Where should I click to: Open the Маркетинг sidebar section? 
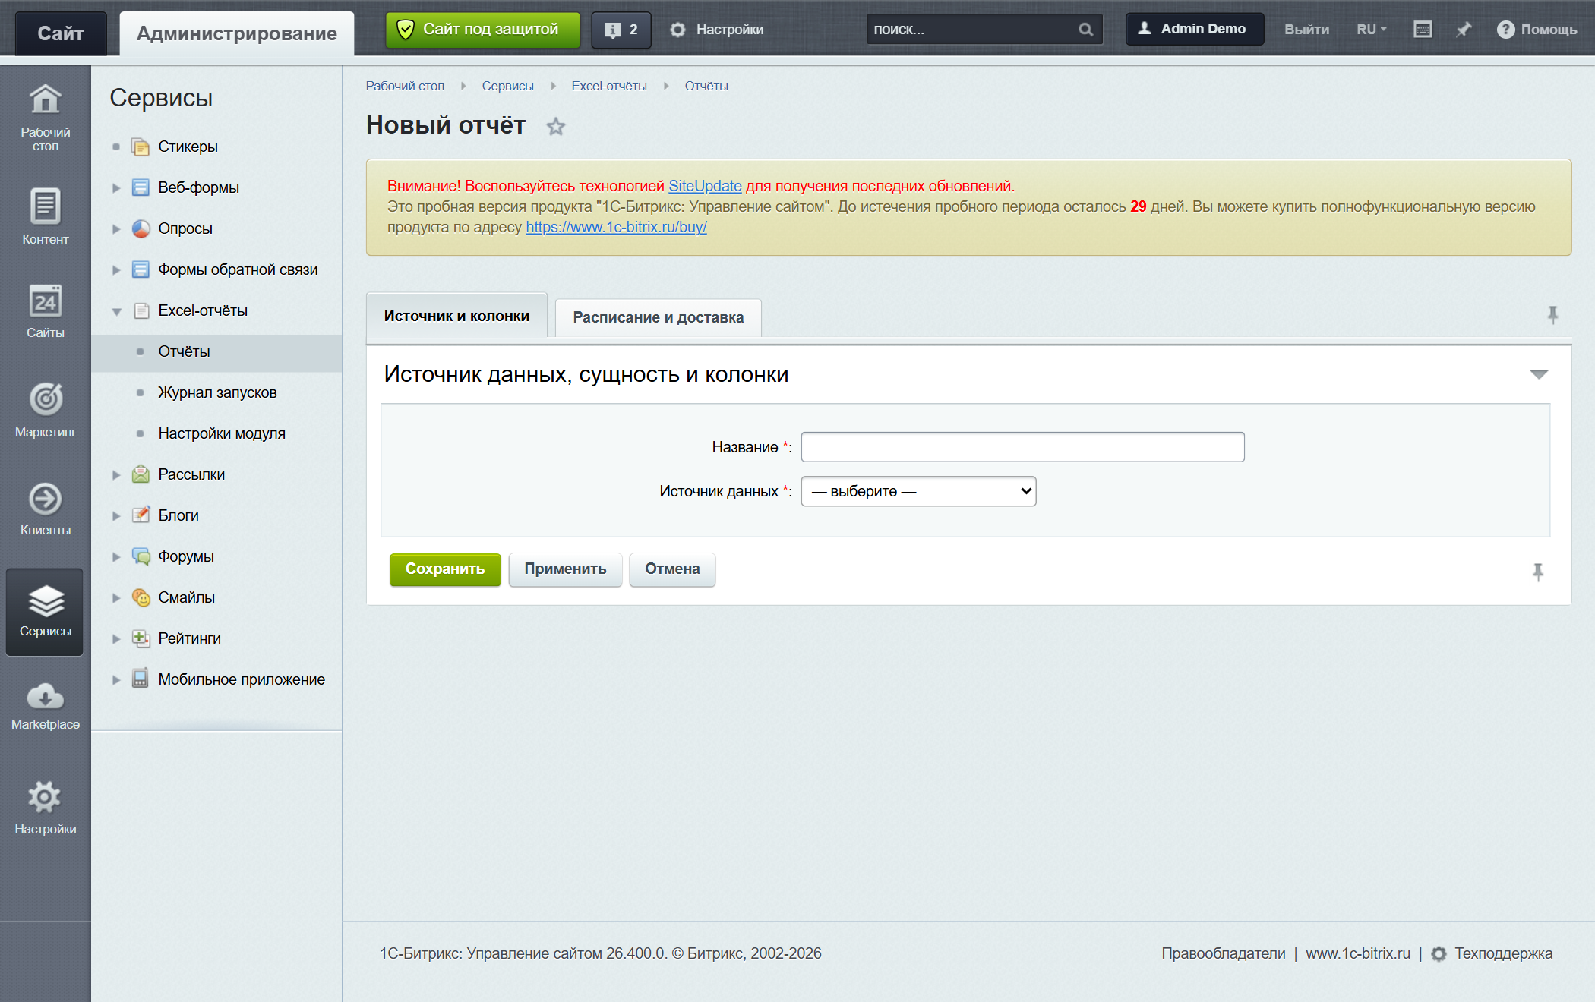click(45, 410)
